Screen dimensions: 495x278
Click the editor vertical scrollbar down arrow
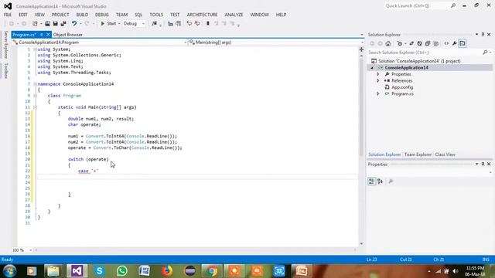(x=361, y=244)
